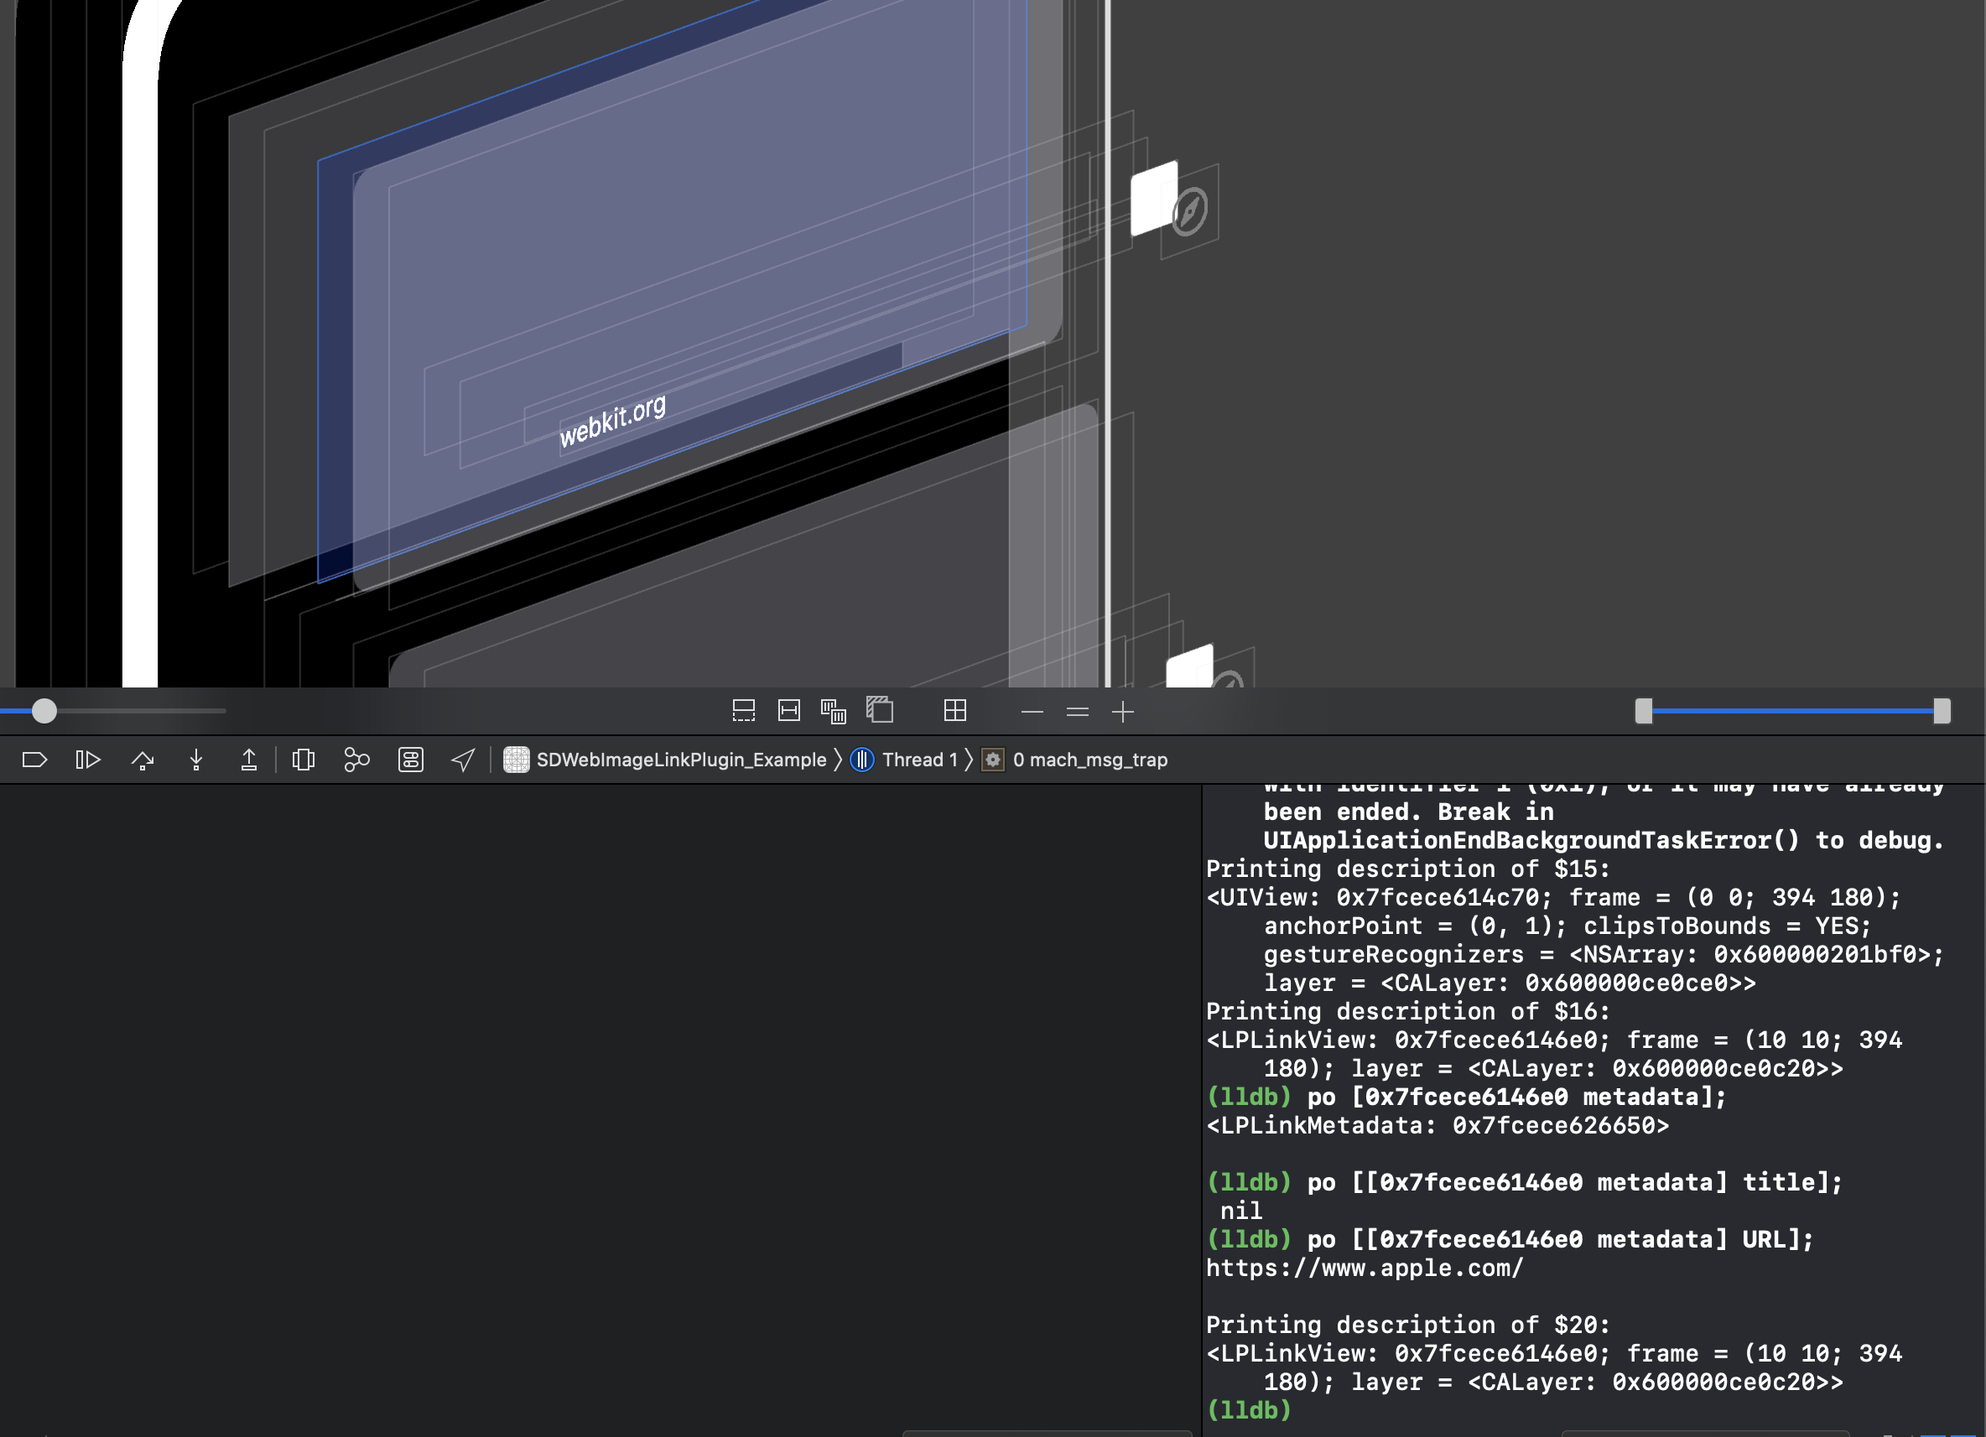This screenshot has width=1986, height=1437.
Task: Click the 'Printing description of $20:' line
Action: [1407, 1325]
